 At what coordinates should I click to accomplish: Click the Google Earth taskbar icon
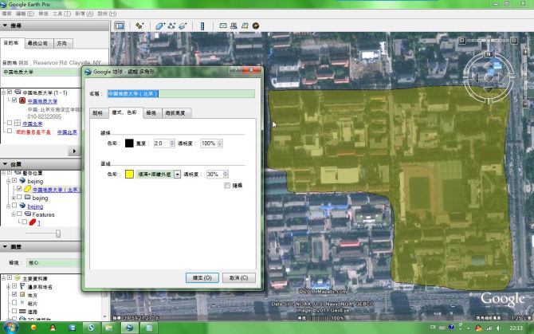(x=129, y=328)
